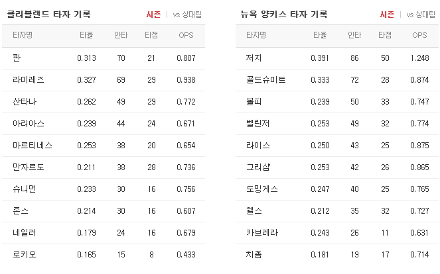Open batter 라미레즈 row
The height and width of the screenshot is (274, 440).
(x=104, y=80)
